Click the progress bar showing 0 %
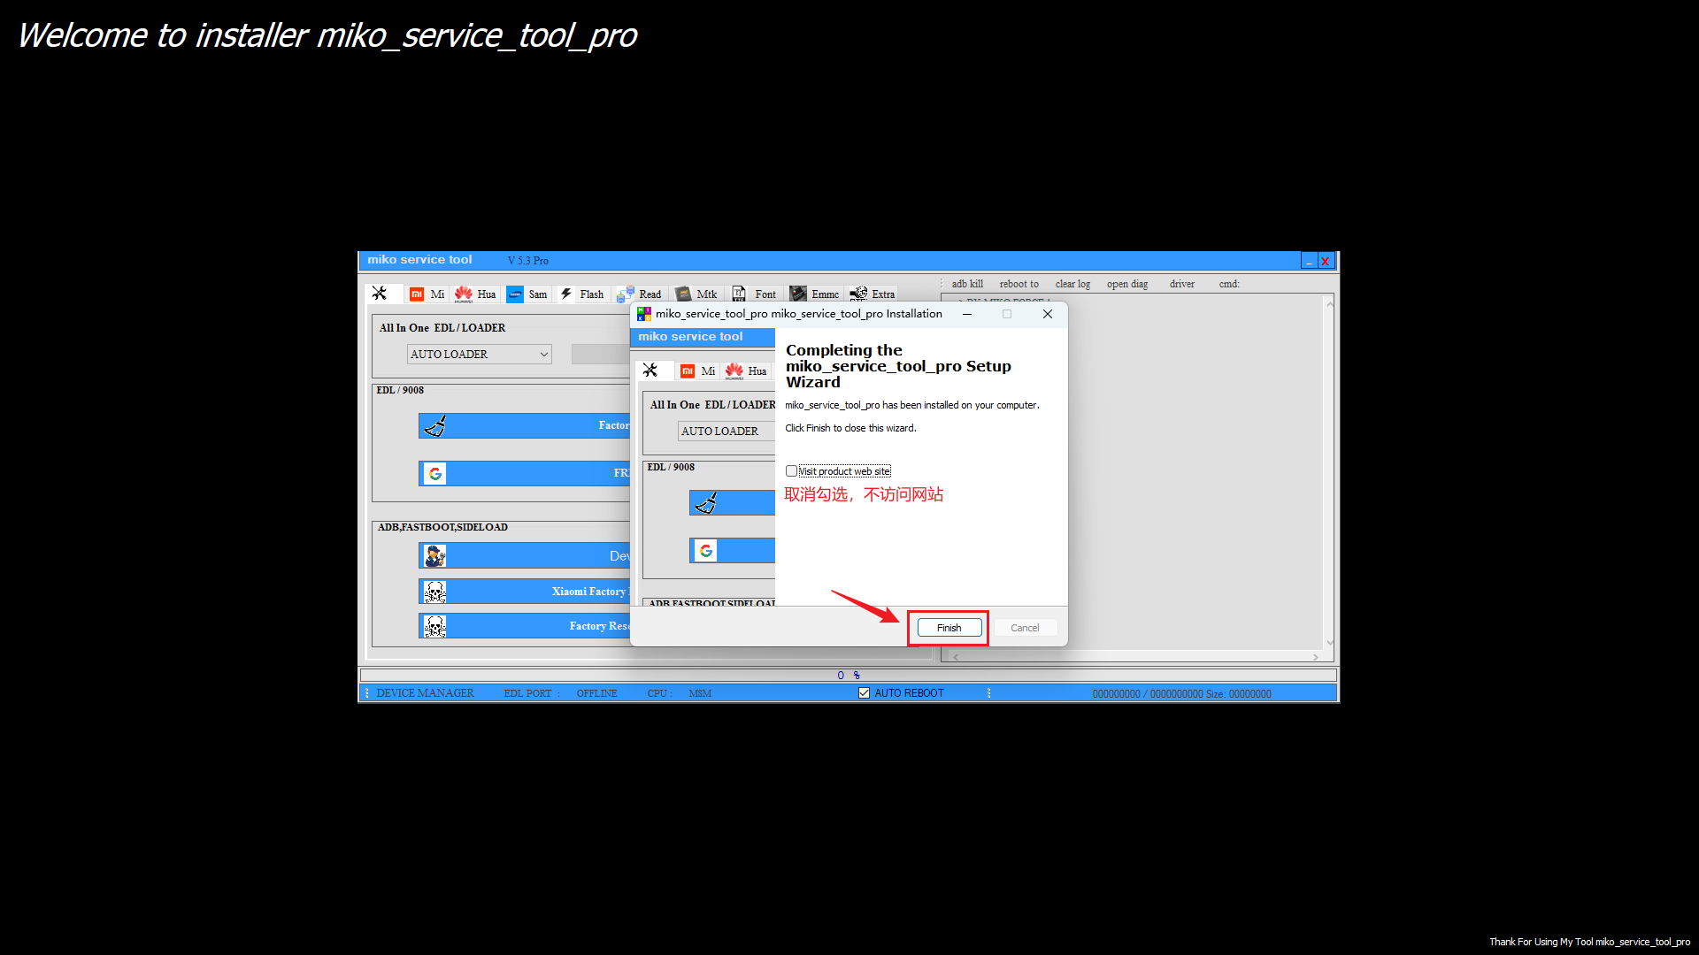The width and height of the screenshot is (1699, 955). 848,676
